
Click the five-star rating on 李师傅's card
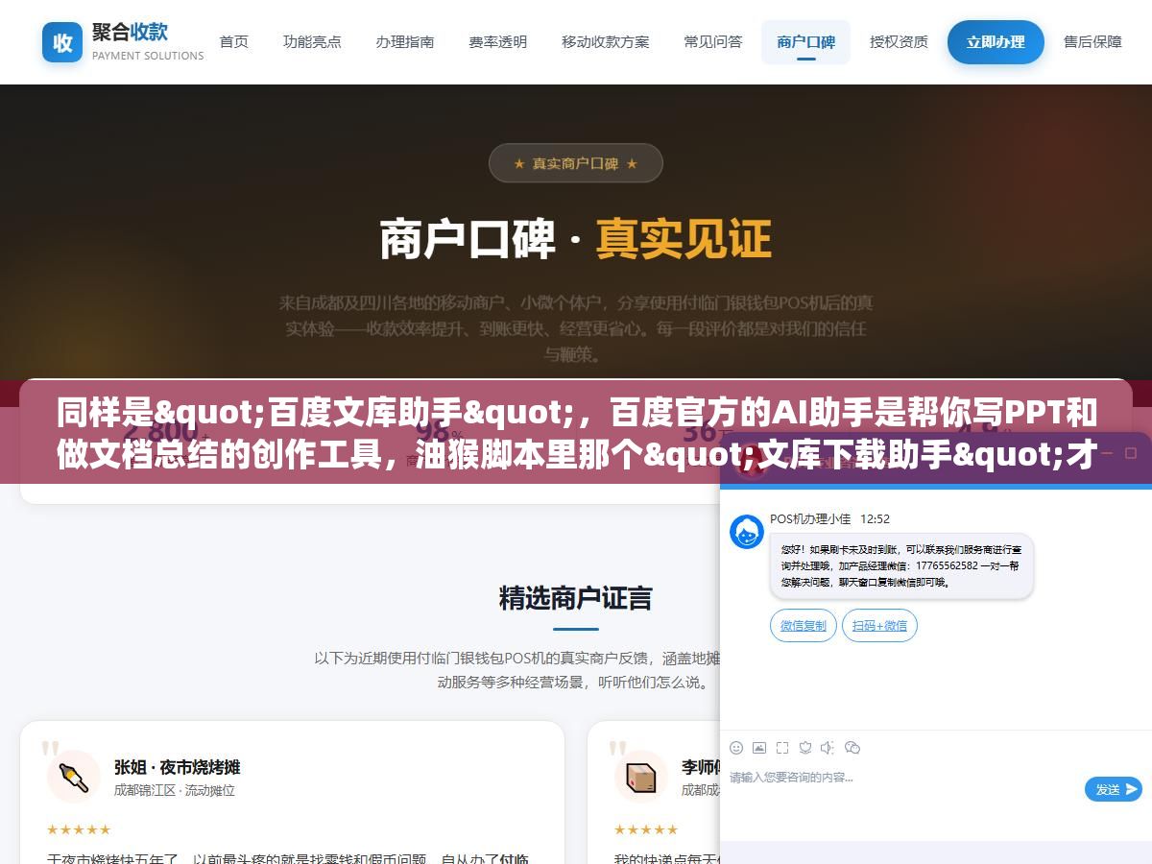646,829
